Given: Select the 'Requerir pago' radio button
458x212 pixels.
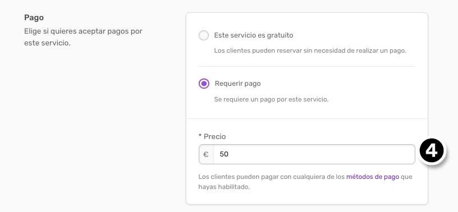Looking at the screenshot, I should (x=204, y=84).
